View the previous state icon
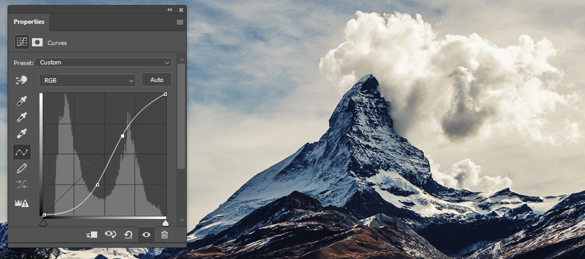 (x=110, y=235)
